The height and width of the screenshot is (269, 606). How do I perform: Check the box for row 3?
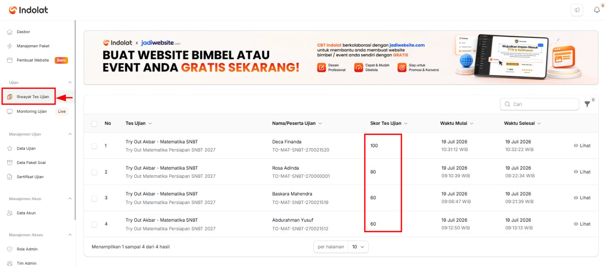[94, 198]
